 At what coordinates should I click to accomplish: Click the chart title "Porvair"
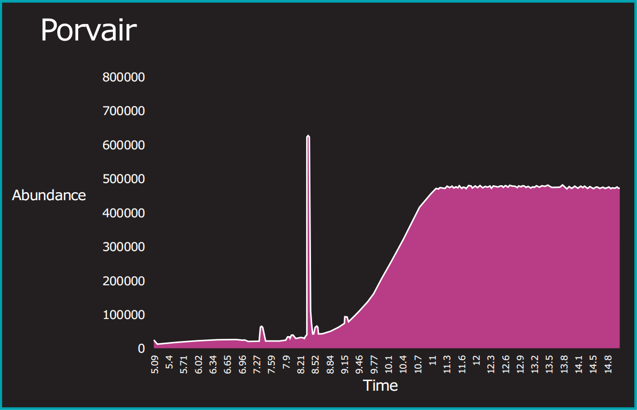[88, 29]
